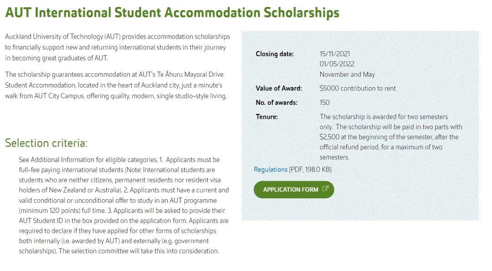Click the PDF, 198.0 KB file size text
The width and height of the screenshot is (492, 271).
[x=311, y=169]
